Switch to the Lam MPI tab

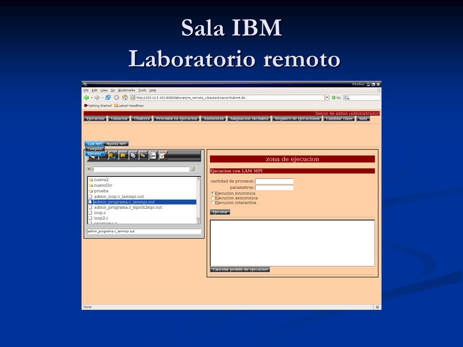95,144
